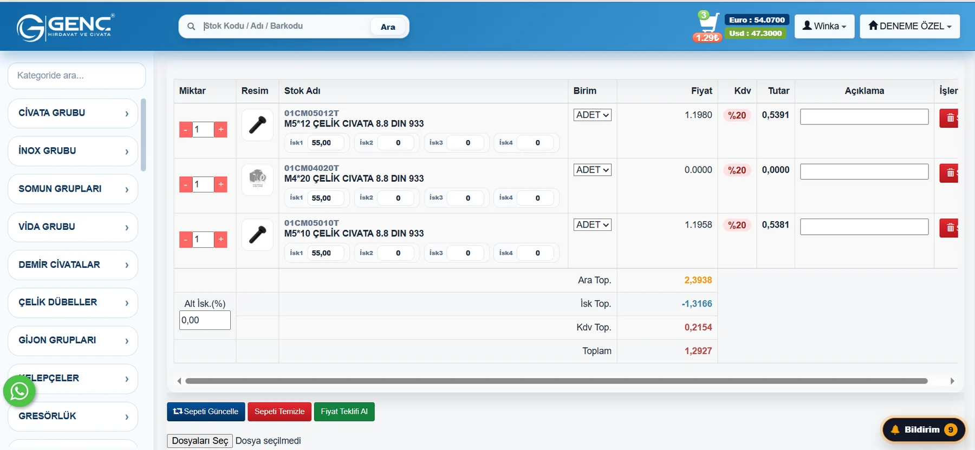Screen dimensions: 975x450
Task: Focus Açıklama field for M5*12 row
Action: click(864, 117)
